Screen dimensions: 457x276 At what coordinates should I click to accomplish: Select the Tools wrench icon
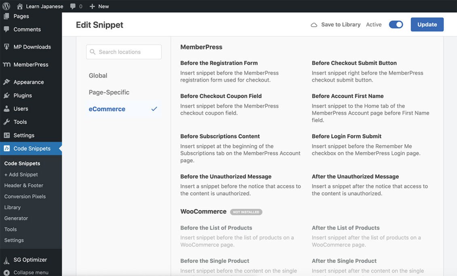pos(7,122)
